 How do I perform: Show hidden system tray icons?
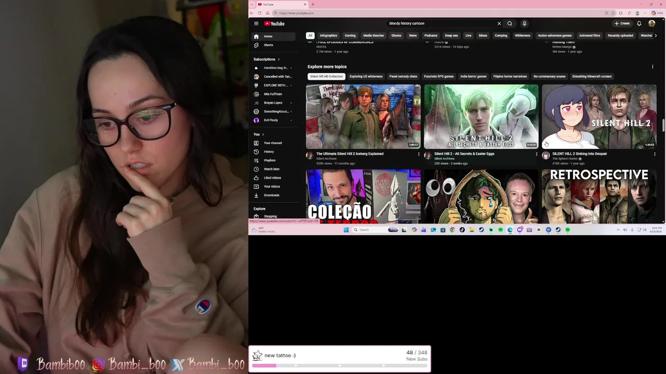pyautogui.click(x=618, y=230)
